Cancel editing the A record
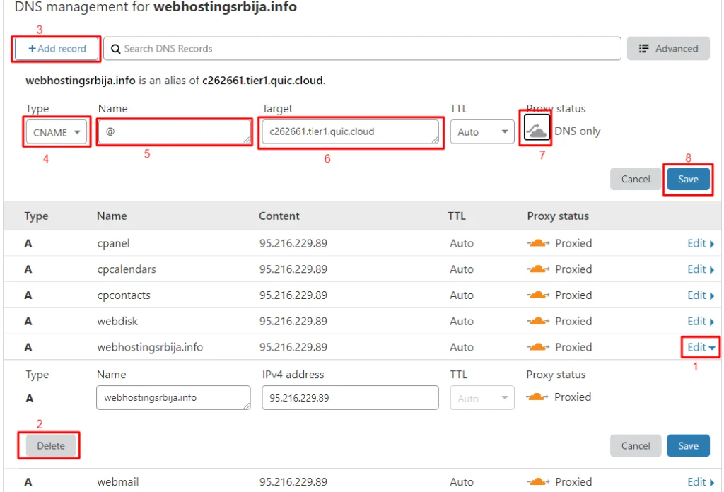Viewport: 724px width, 492px height. [x=636, y=446]
